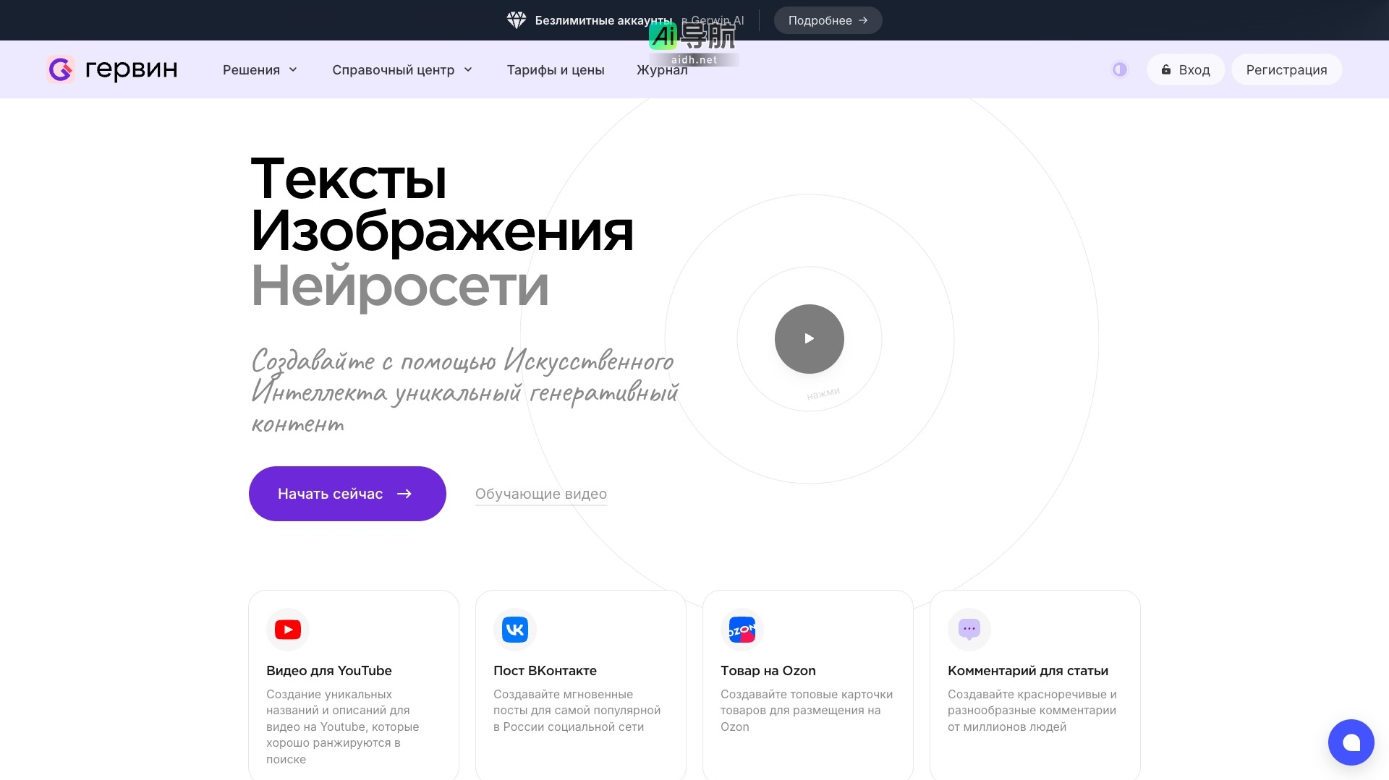
Task: Expand the Справочный центр dropdown
Action: tap(402, 70)
